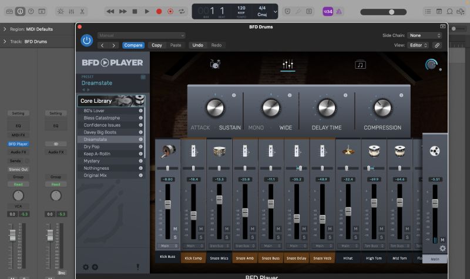Click the Compression knob
The width and height of the screenshot is (470, 279).
click(x=382, y=108)
